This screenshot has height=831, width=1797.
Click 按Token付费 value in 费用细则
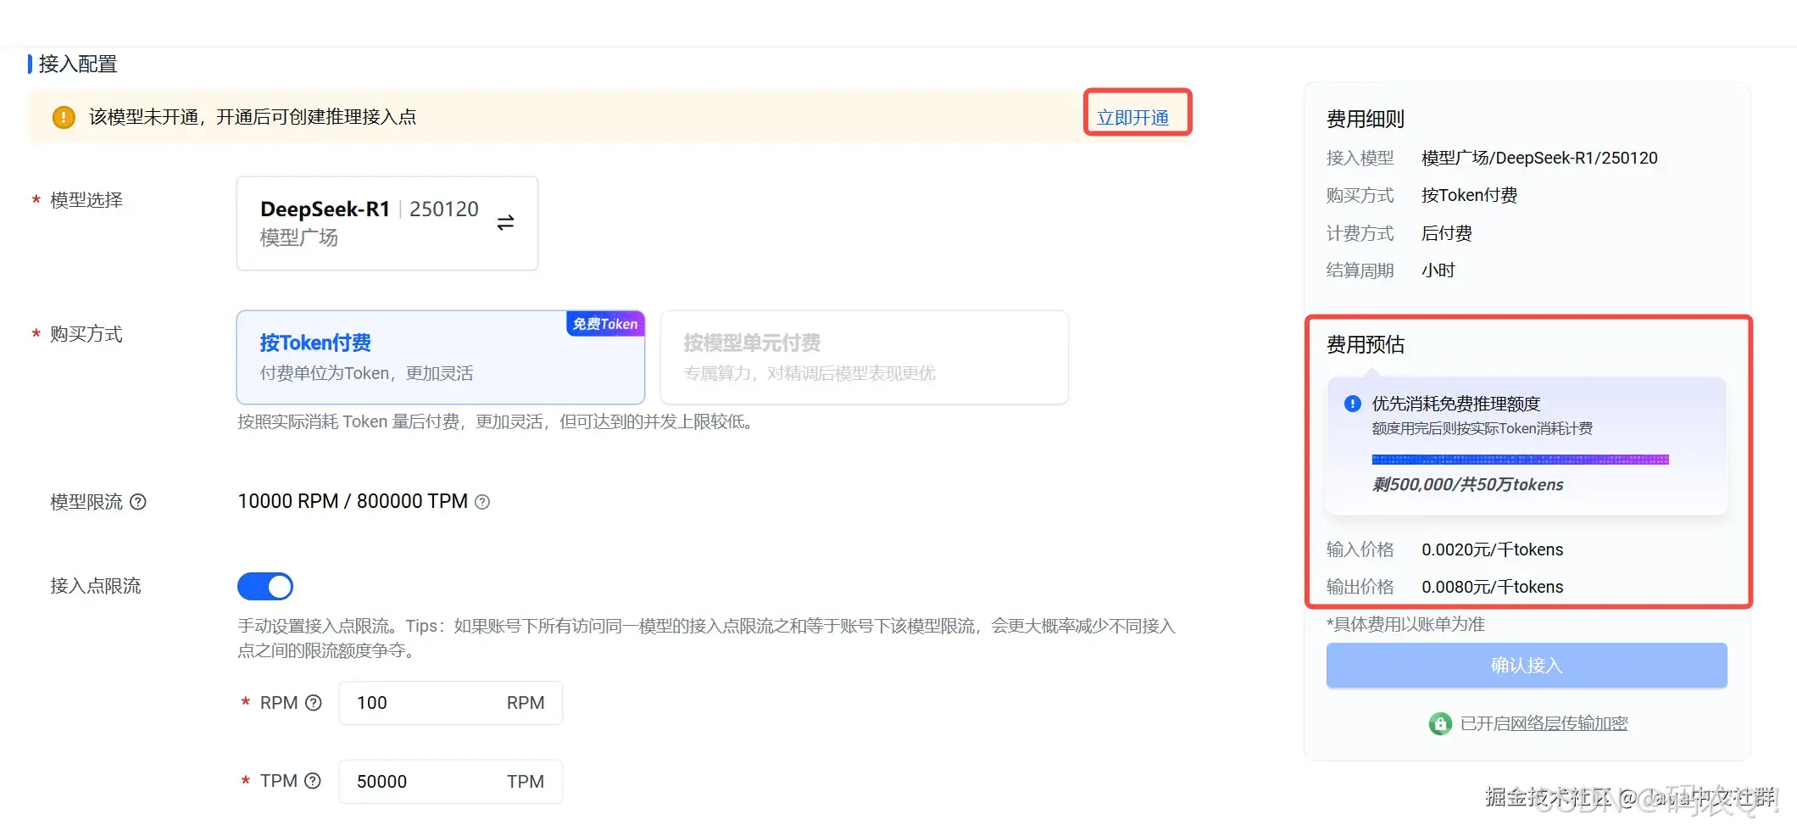pos(1469,195)
